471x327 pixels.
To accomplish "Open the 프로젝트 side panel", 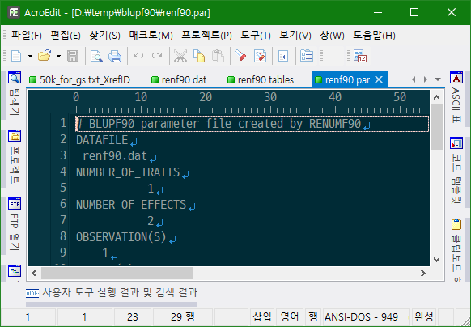I will (x=15, y=157).
